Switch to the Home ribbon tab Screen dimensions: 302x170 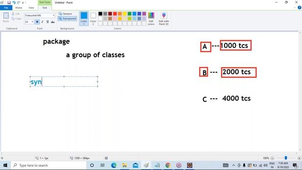click(x=19, y=8)
